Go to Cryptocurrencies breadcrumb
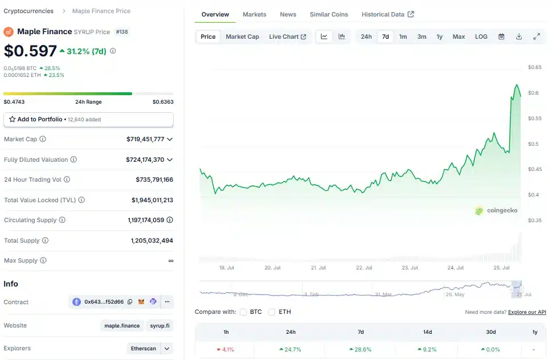This screenshot has width=552, height=360. (x=28, y=11)
